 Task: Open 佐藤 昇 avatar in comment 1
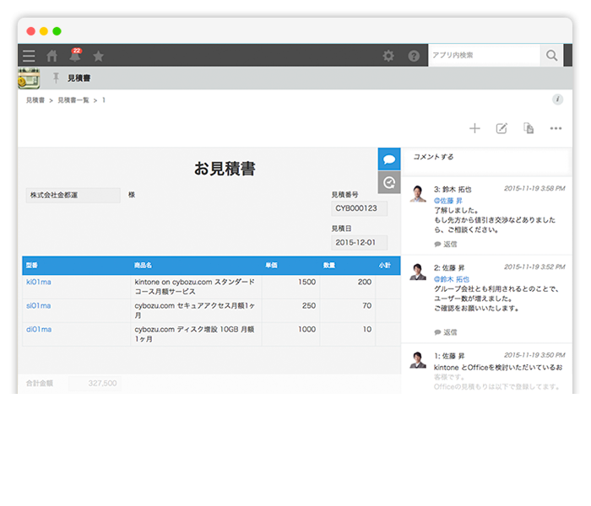click(418, 360)
